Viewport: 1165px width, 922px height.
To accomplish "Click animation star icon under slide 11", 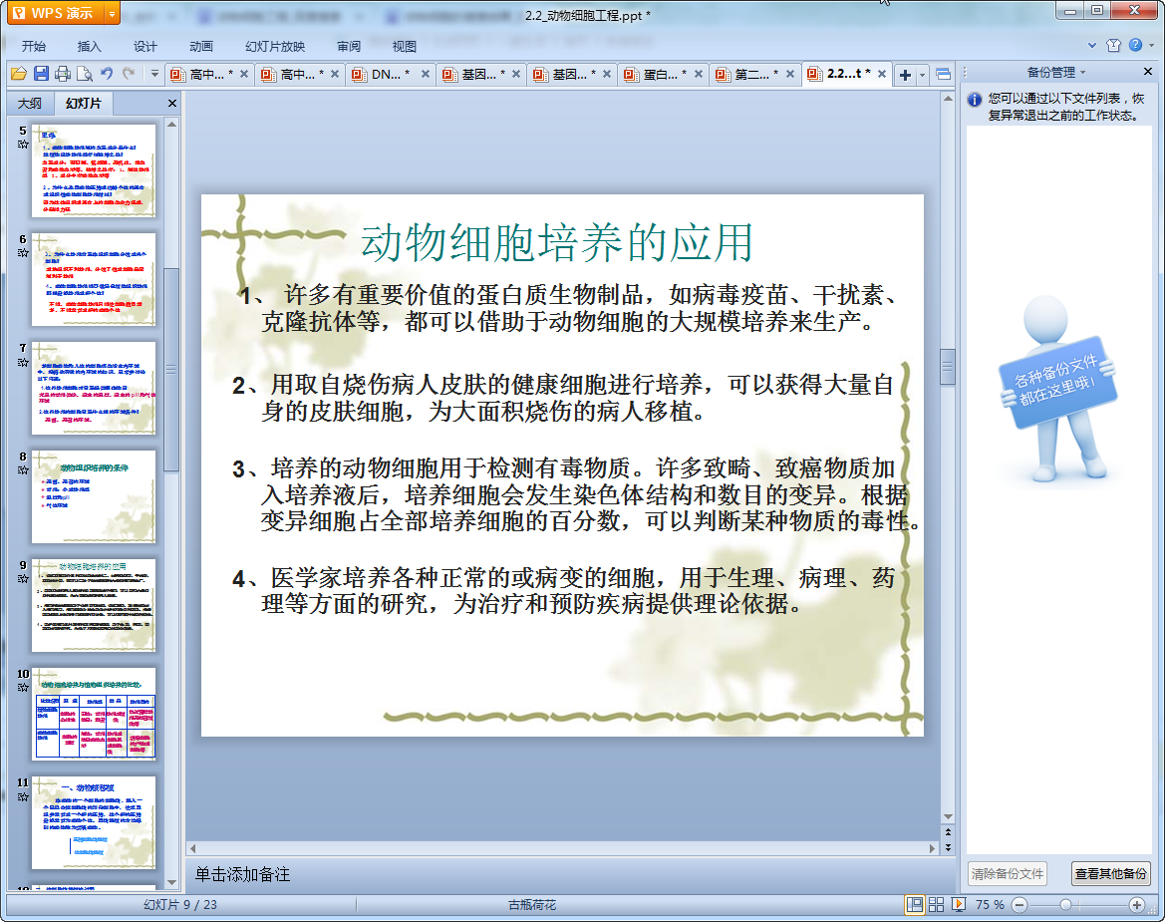I will [x=23, y=796].
